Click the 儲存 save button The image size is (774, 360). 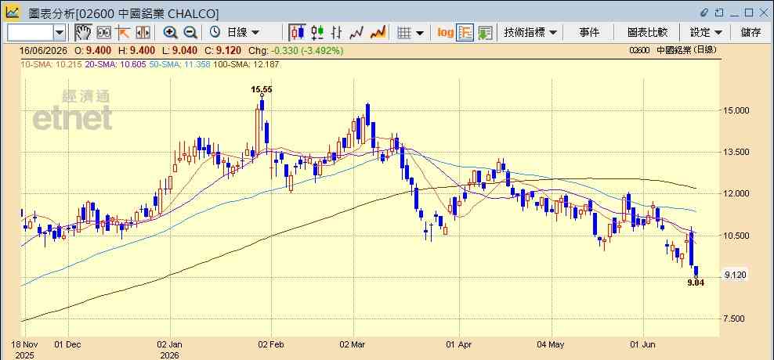pyautogui.click(x=750, y=33)
